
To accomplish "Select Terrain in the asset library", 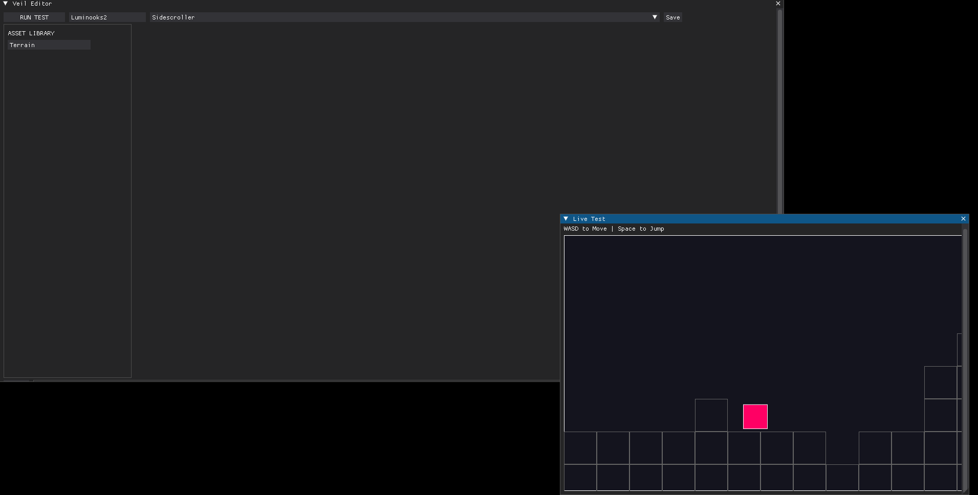I will point(49,45).
